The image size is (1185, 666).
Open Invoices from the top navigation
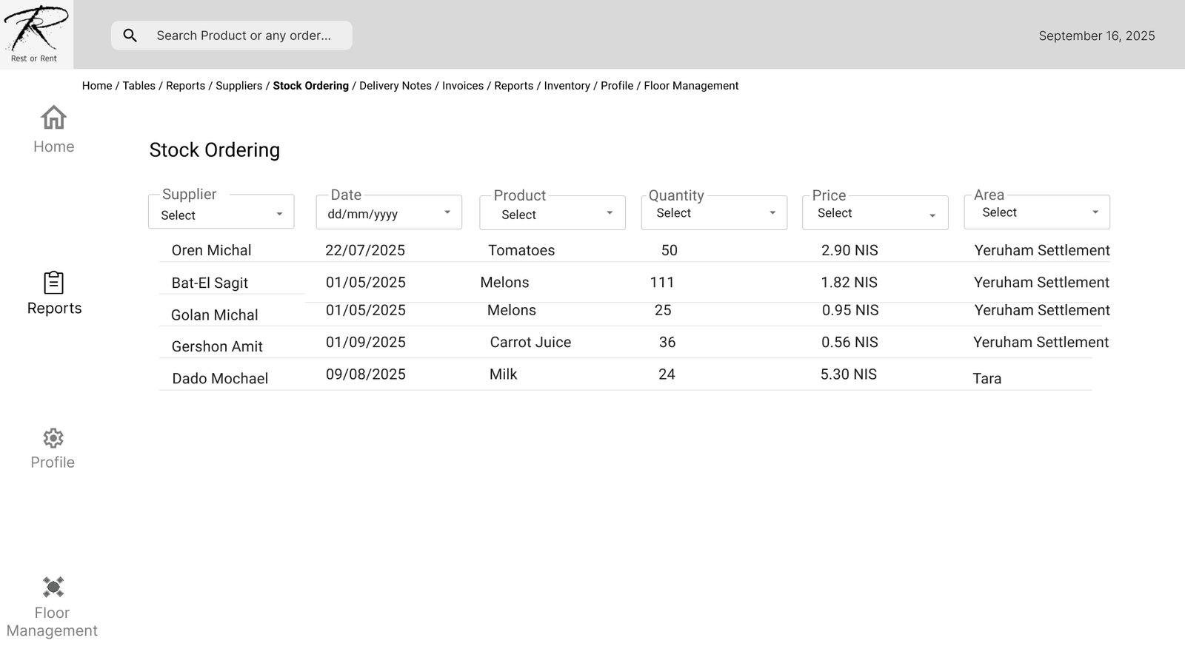(x=462, y=86)
